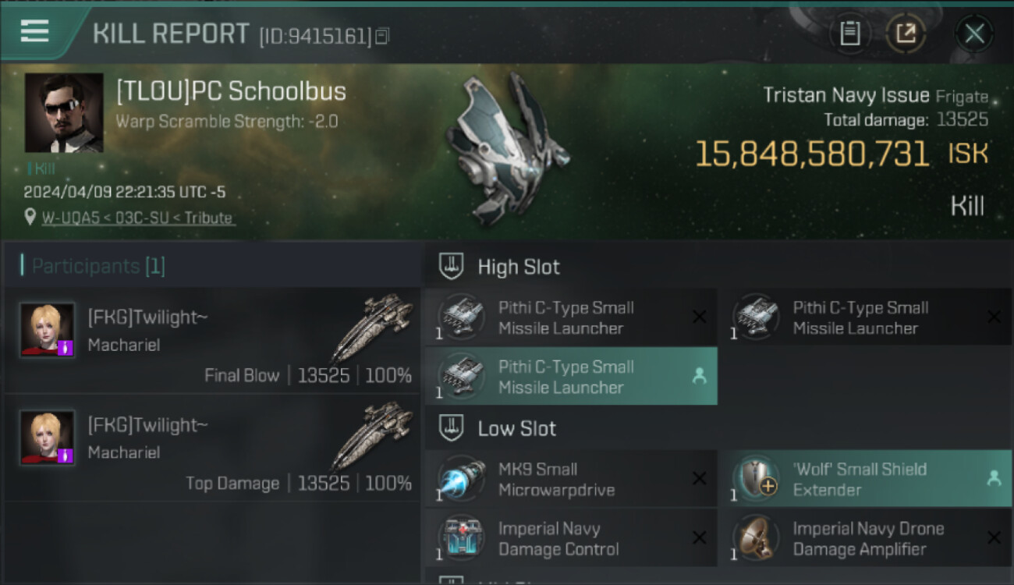Click the Imperial Navy Damage Control icon
1014x585 pixels.
[461, 539]
